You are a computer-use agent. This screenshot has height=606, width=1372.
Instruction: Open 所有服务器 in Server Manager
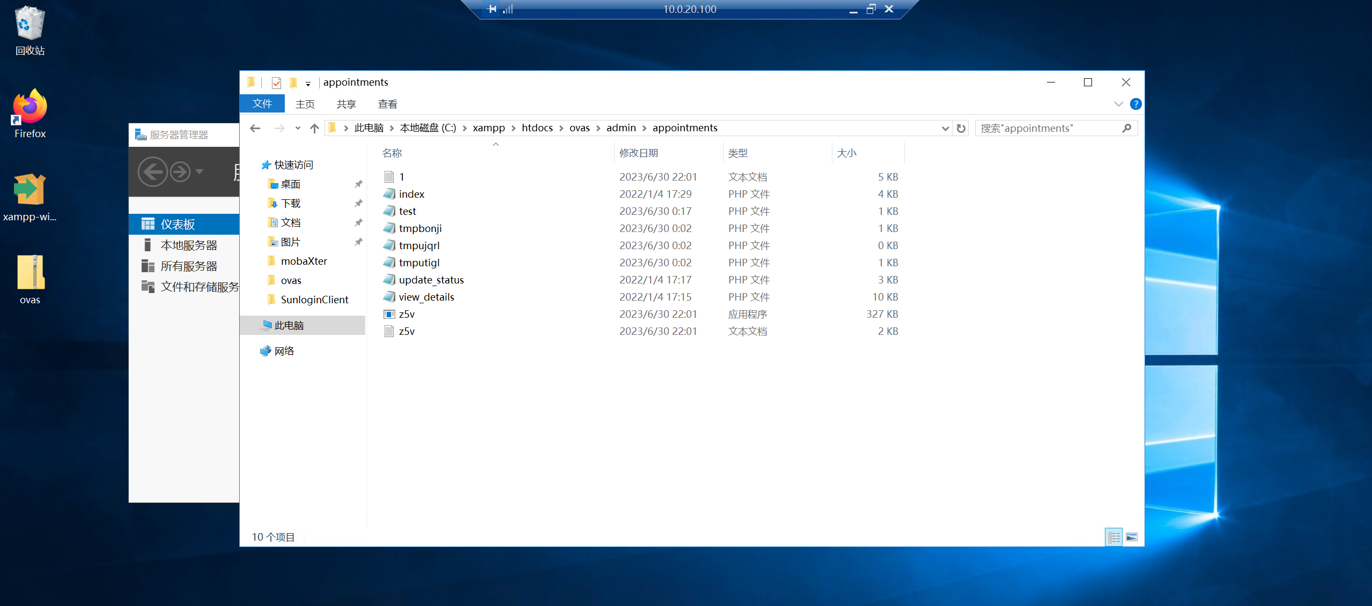pyautogui.click(x=184, y=266)
